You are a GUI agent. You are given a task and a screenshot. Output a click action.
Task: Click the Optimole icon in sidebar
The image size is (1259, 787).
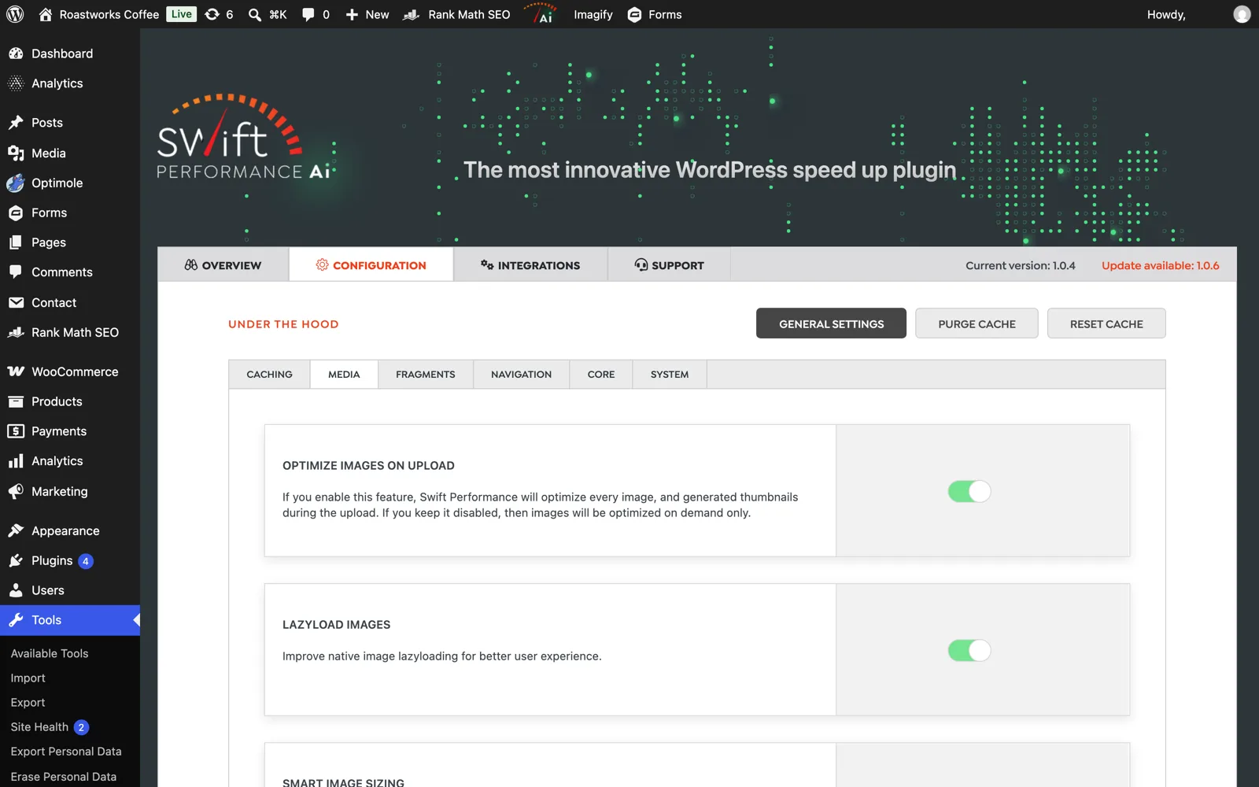(x=16, y=183)
